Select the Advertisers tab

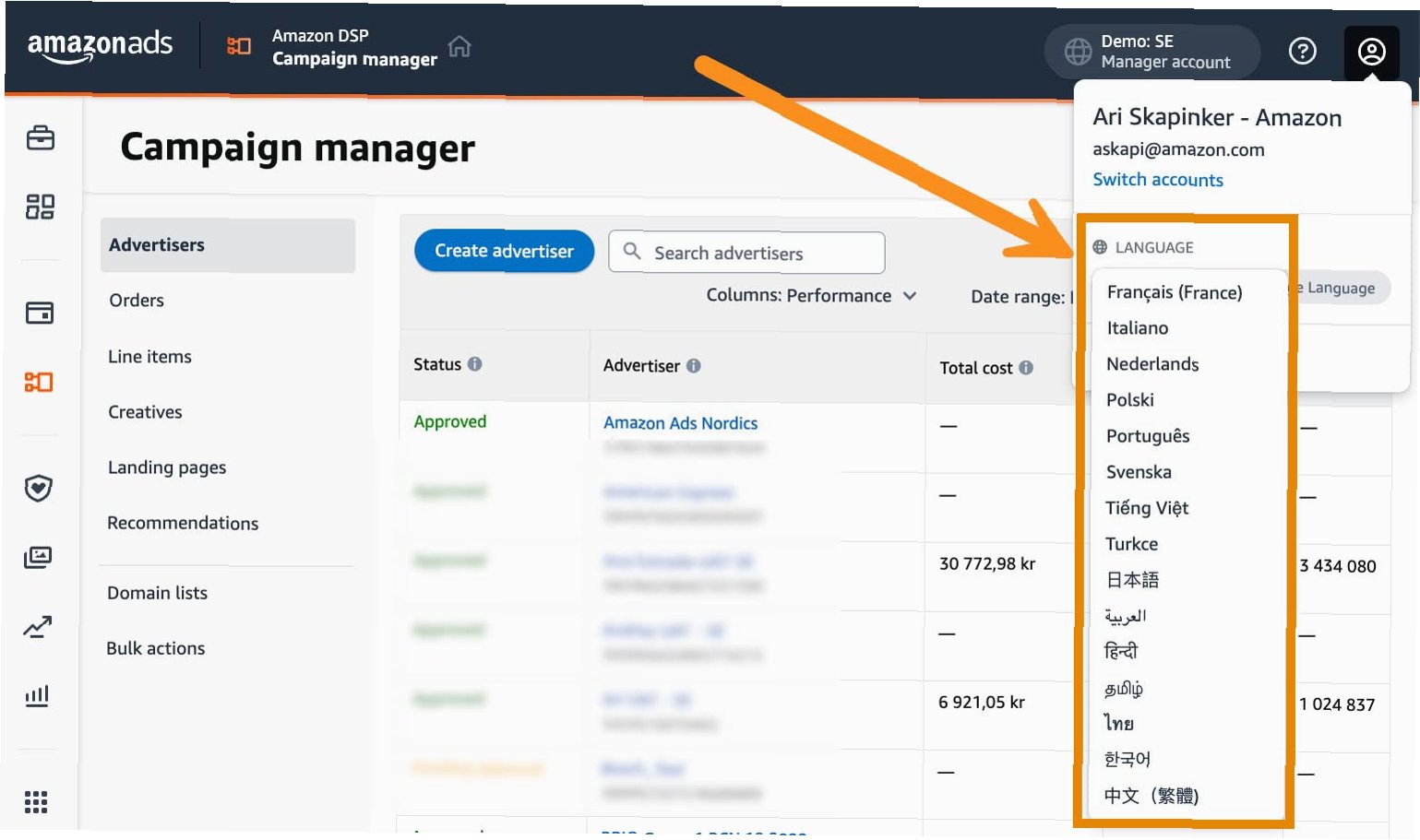coord(228,245)
